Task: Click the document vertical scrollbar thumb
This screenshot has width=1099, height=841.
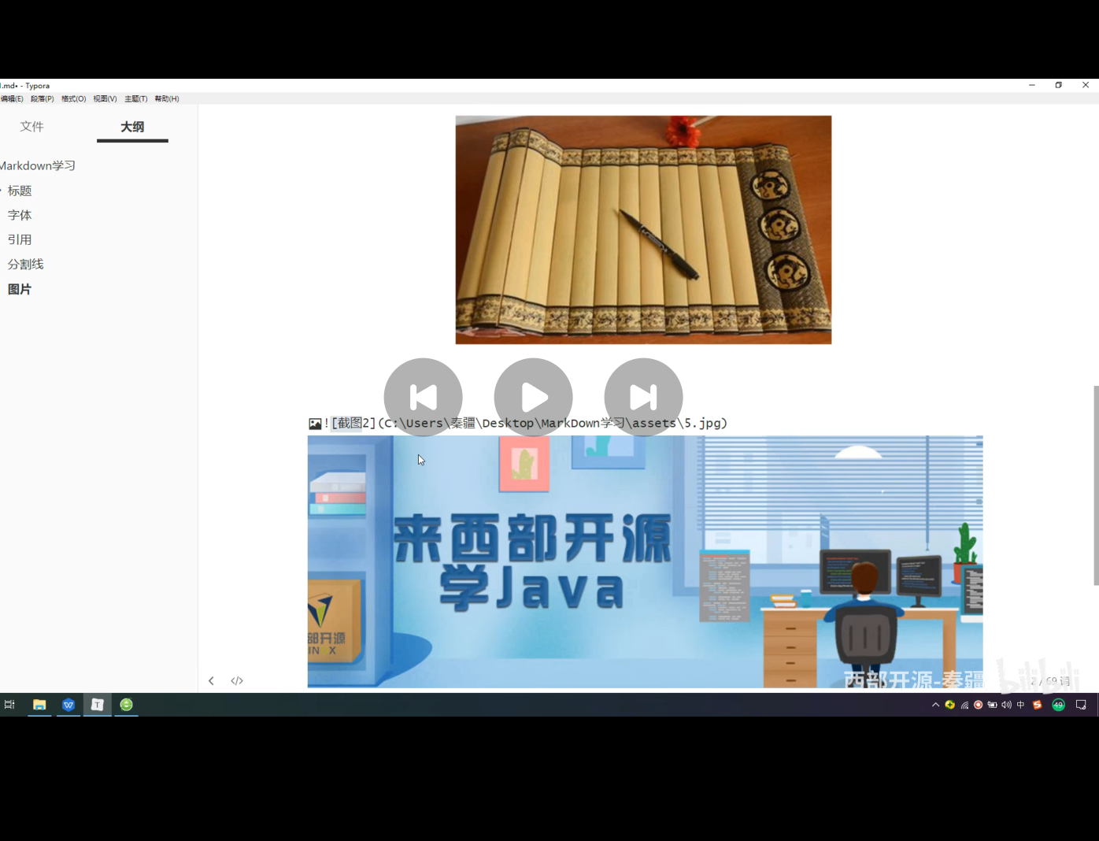Action: click(1096, 485)
